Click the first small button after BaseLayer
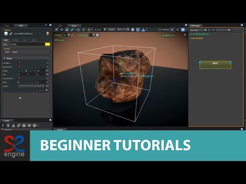Screen dimensions: 246x184 click(209, 30)
